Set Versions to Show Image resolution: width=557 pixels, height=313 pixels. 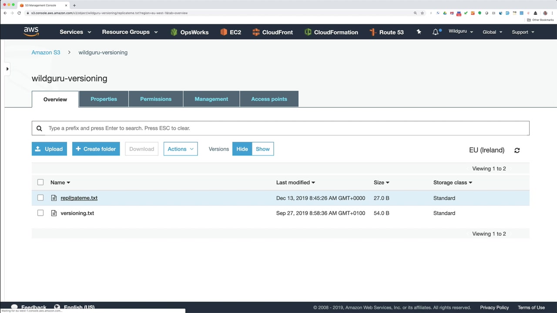[x=263, y=149]
